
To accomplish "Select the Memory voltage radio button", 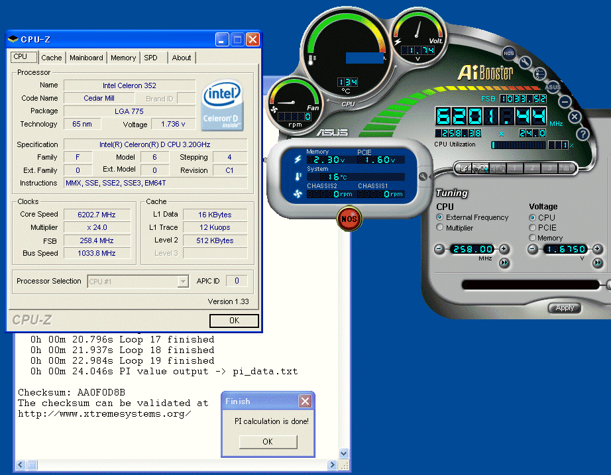I will click(532, 237).
